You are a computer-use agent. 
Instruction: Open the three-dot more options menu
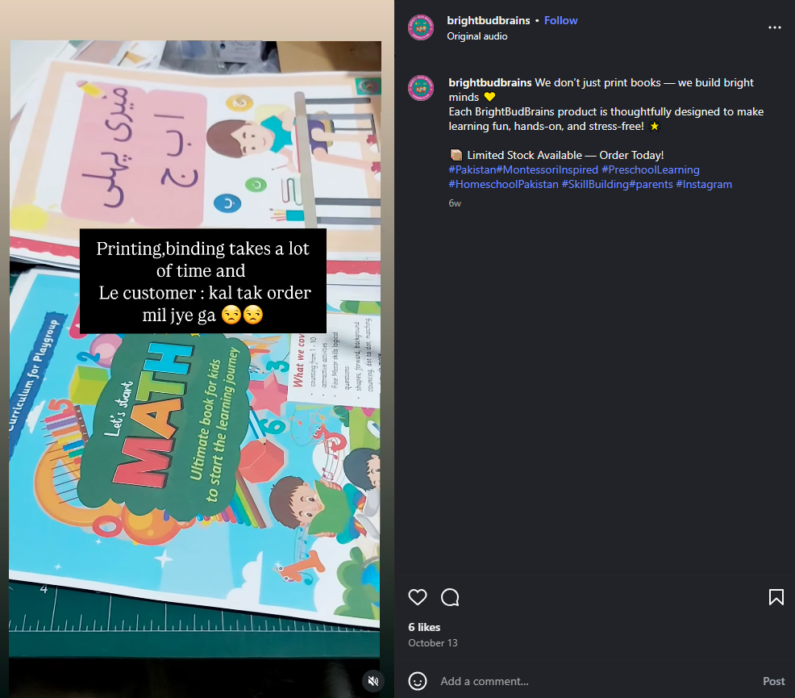(774, 27)
